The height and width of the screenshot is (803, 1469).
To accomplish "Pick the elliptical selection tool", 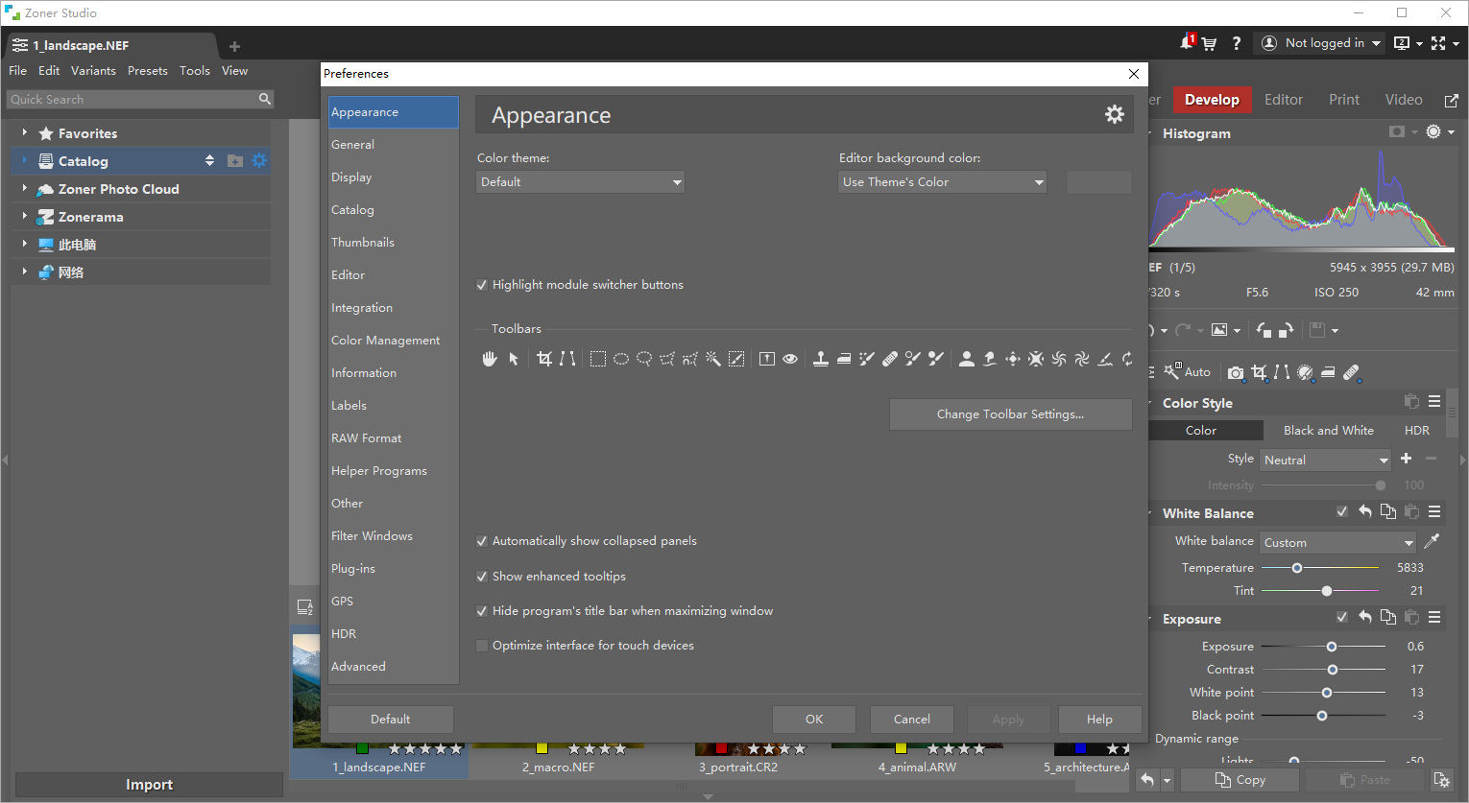I will click(621, 359).
